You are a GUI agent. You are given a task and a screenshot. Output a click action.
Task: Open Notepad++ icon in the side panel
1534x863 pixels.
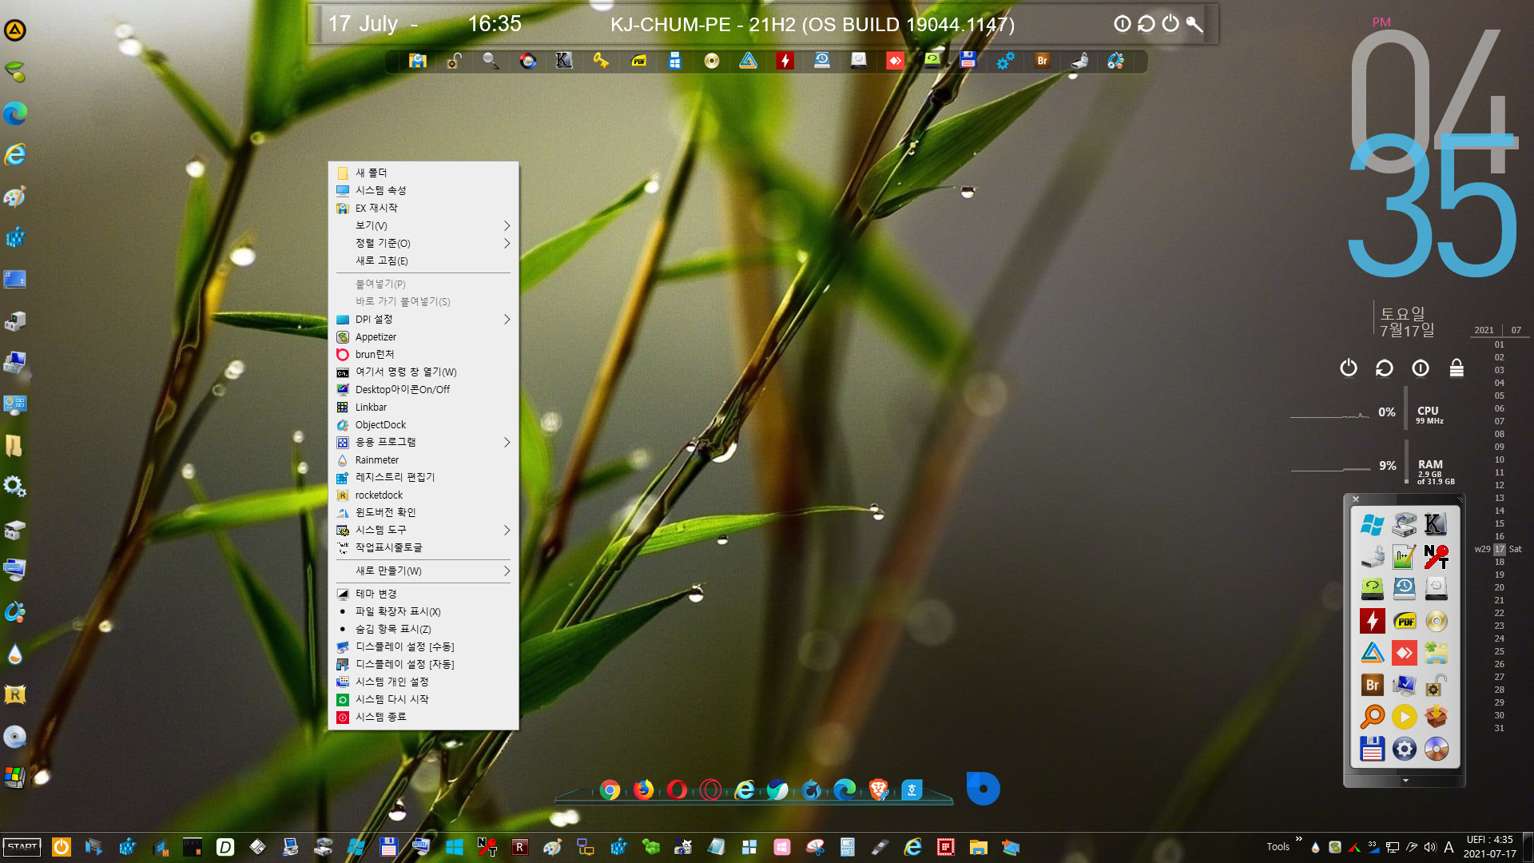[1404, 556]
